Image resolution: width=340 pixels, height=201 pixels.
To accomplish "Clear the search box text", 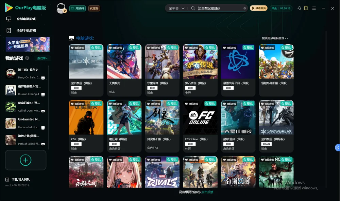I will click(x=244, y=8).
